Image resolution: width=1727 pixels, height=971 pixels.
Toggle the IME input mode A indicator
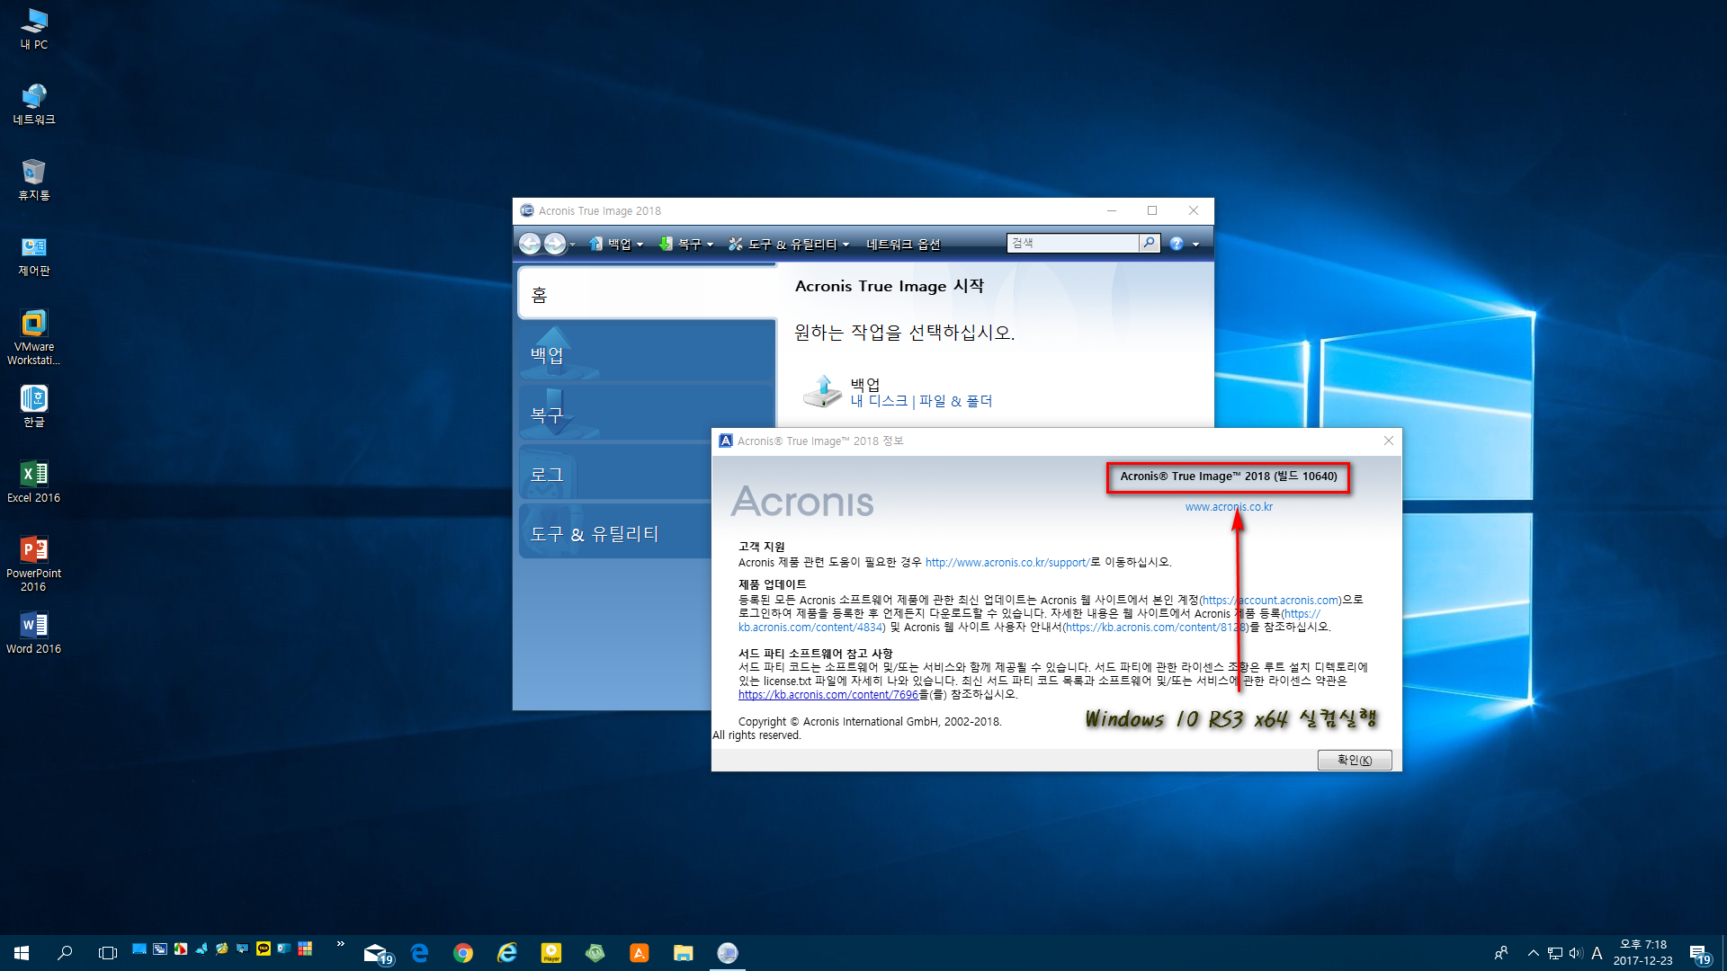coord(1597,953)
